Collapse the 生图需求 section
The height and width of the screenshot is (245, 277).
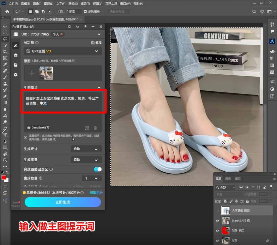click(x=99, y=87)
